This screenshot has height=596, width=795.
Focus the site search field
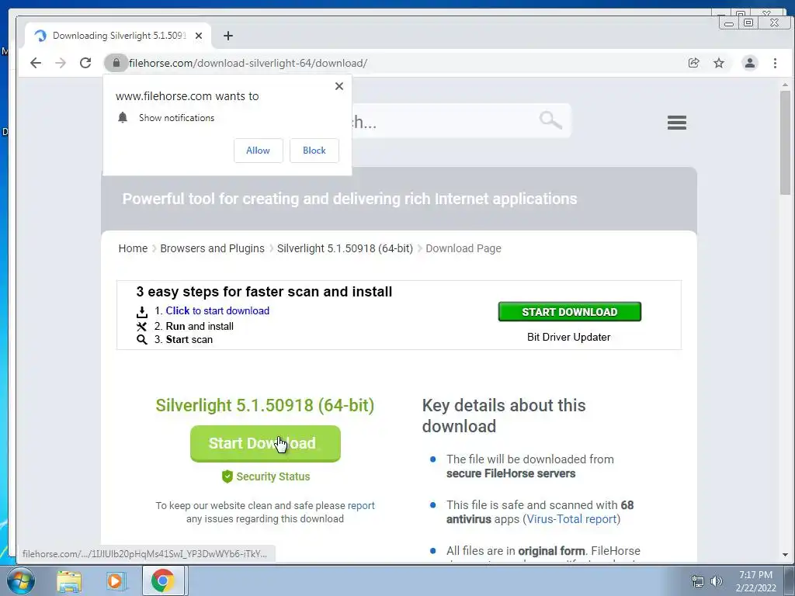[461, 120]
